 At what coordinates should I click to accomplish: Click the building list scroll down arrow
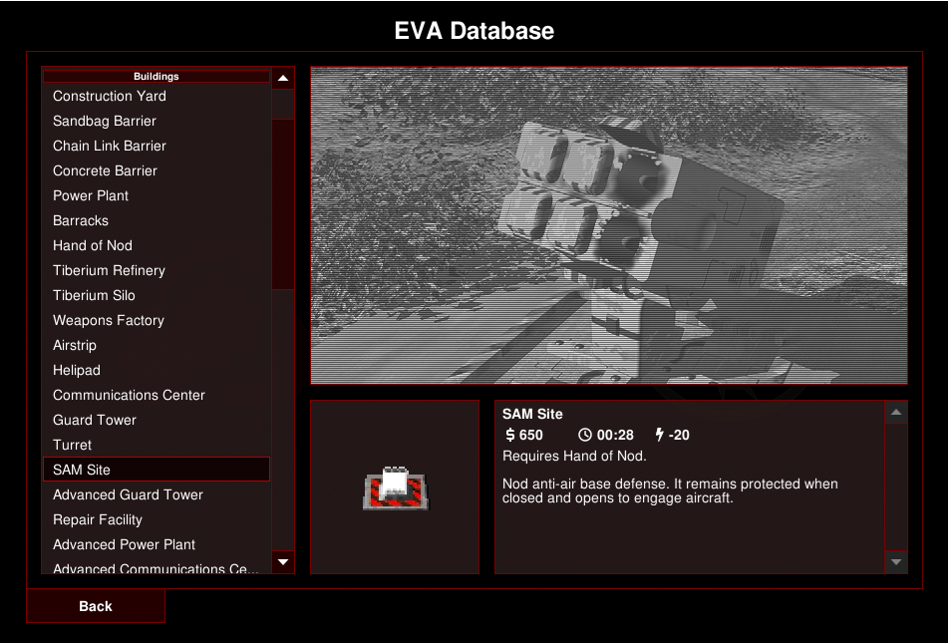[283, 562]
